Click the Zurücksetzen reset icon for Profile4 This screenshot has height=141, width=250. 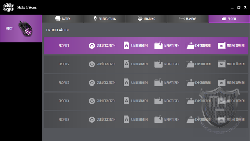pyautogui.click(x=92, y=101)
